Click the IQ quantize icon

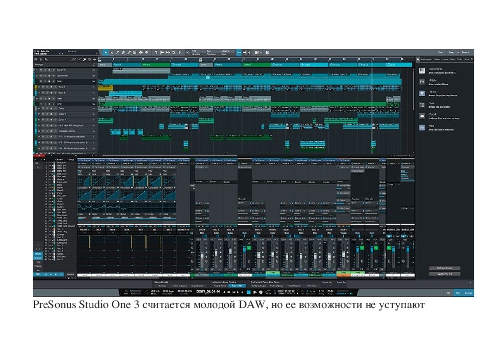[187, 53]
